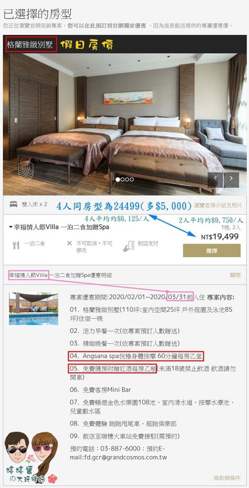Select the fourth carousel dot indicator

point(132,179)
